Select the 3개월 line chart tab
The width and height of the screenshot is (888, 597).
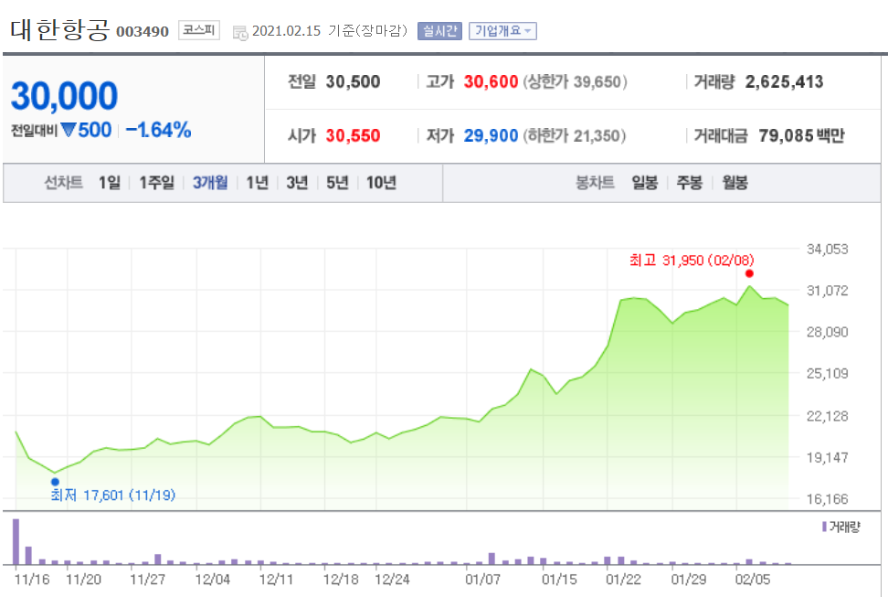(x=210, y=183)
